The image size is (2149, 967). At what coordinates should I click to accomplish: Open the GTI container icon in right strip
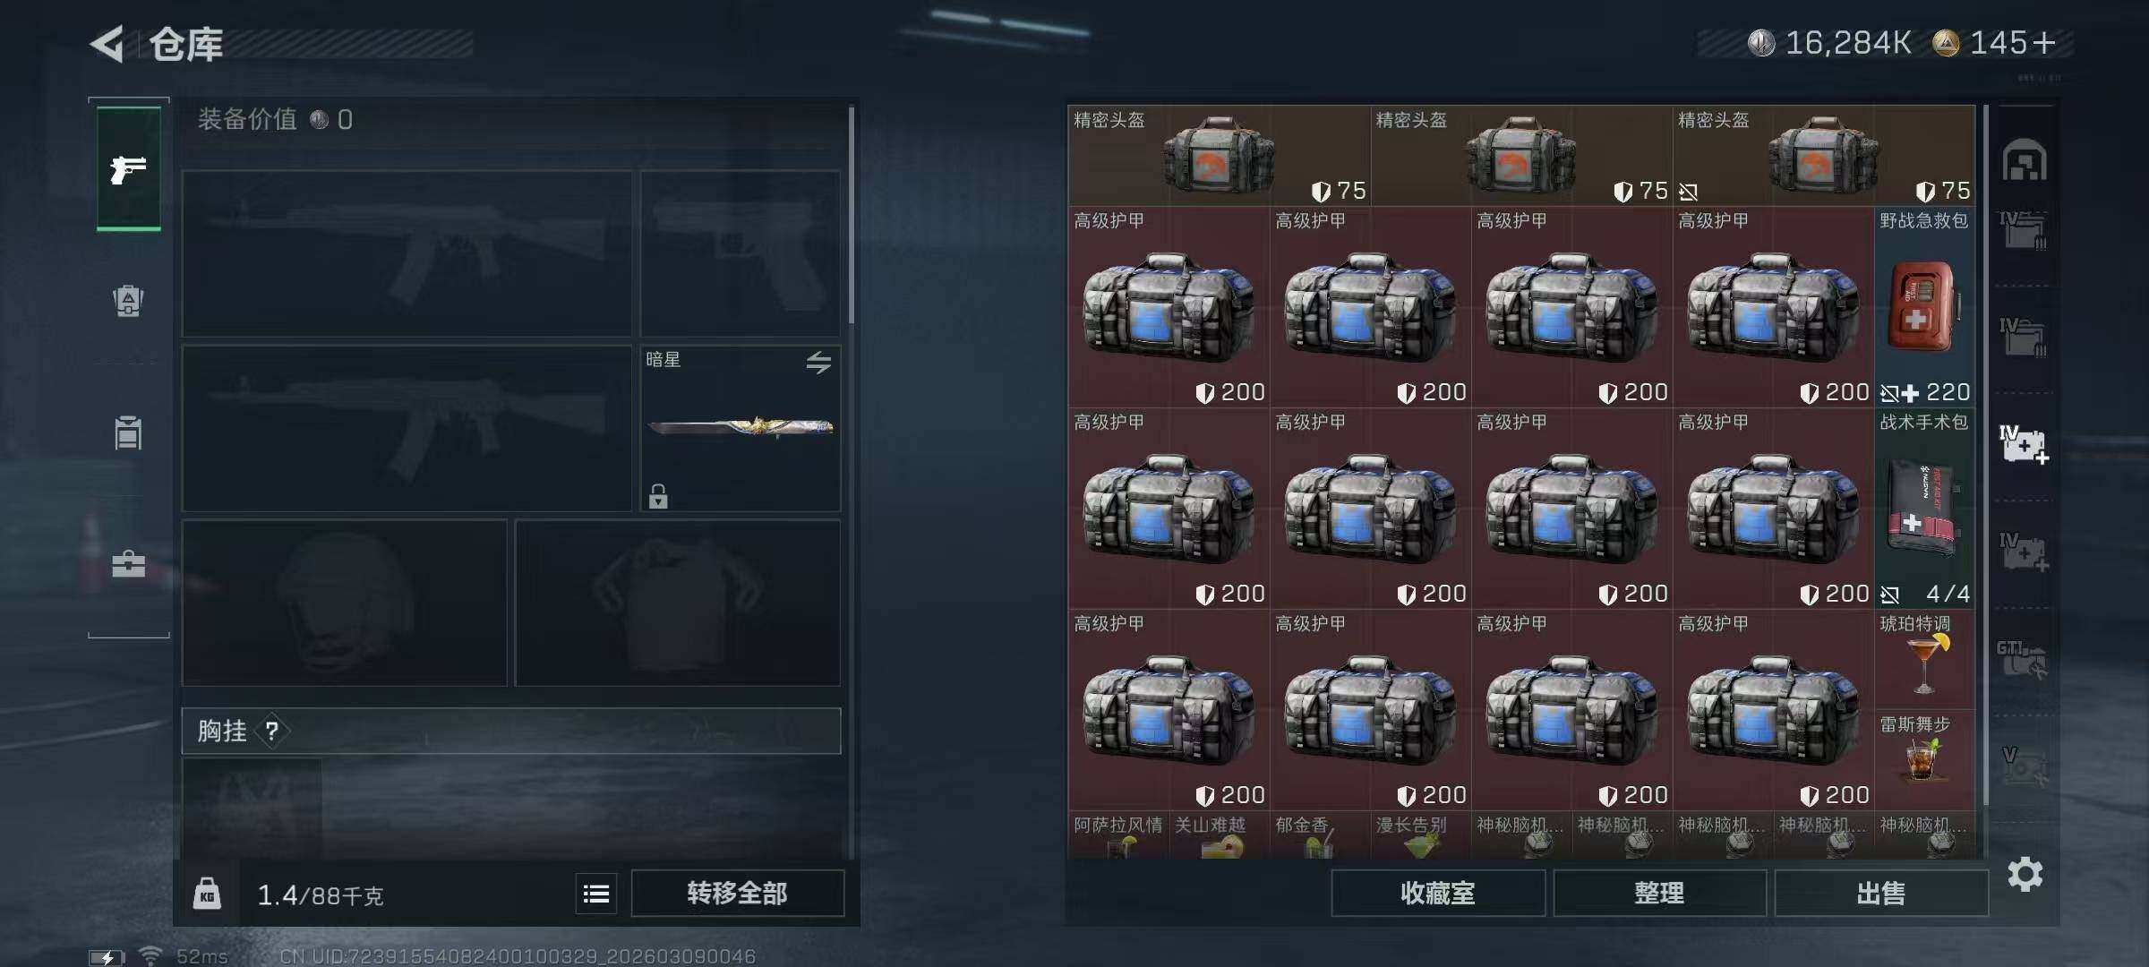pos(2021,659)
